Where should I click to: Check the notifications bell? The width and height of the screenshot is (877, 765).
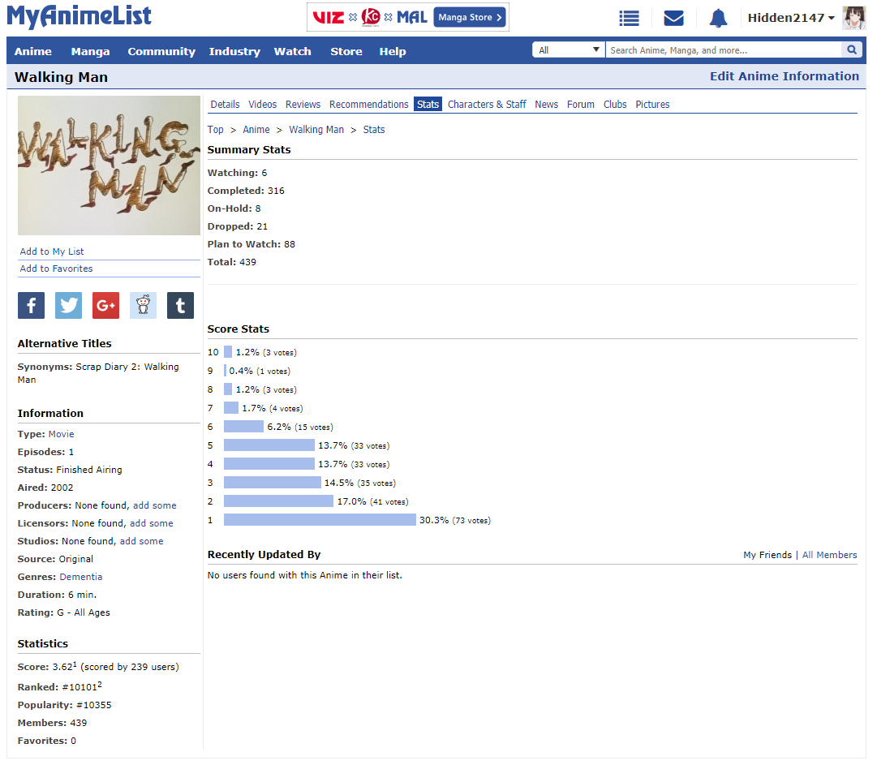[x=718, y=18]
